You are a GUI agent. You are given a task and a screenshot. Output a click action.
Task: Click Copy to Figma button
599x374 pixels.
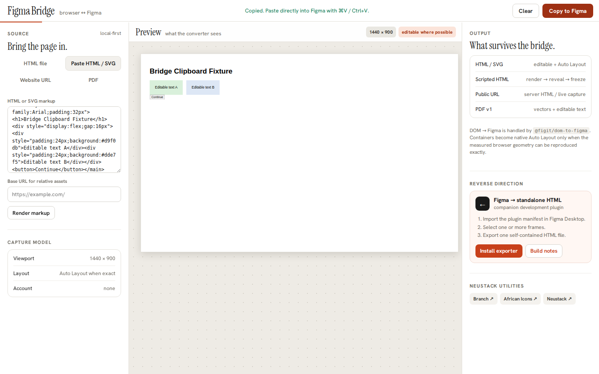[x=567, y=11]
